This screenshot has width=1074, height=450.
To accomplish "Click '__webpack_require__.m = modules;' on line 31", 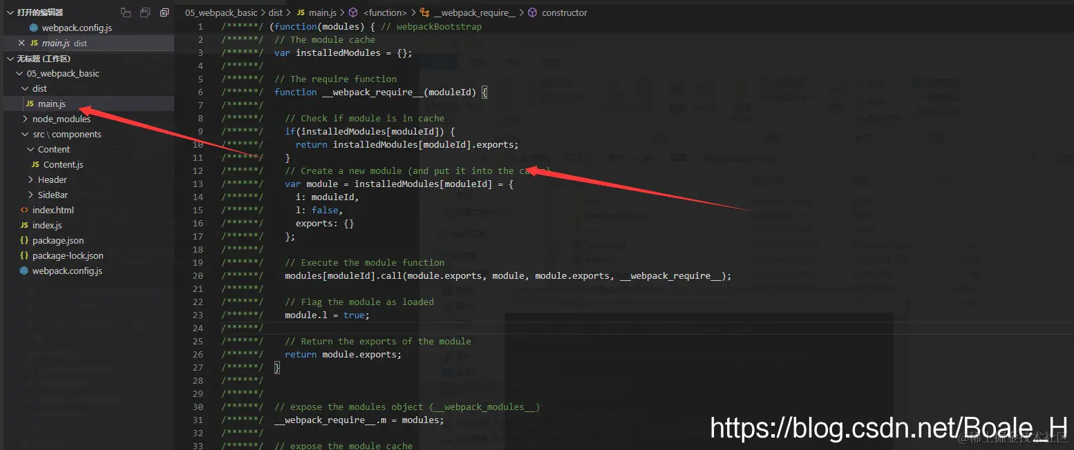I will coord(359,420).
